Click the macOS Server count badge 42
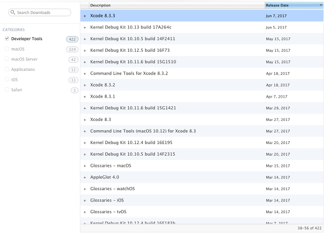The width and height of the screenshot is (324, 233). coord(73,60)
